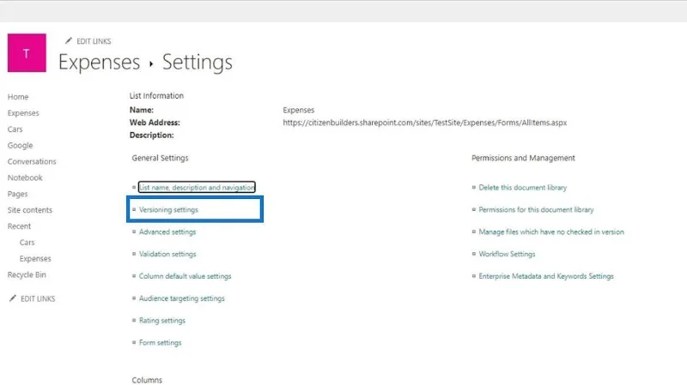This screenshot has width=687, height=385.
Task: Click the Web Address: label
Action: tap(155, 123)
